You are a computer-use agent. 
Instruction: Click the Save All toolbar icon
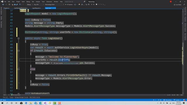pos(17,5)
